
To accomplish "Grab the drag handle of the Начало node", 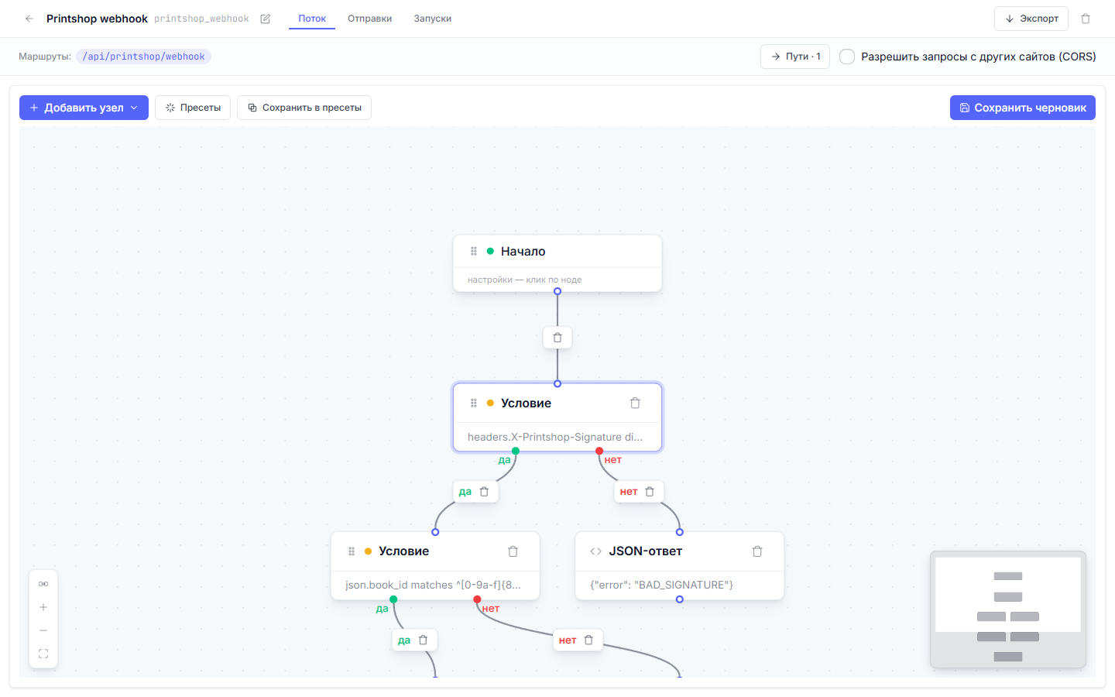I will point(474,252).
